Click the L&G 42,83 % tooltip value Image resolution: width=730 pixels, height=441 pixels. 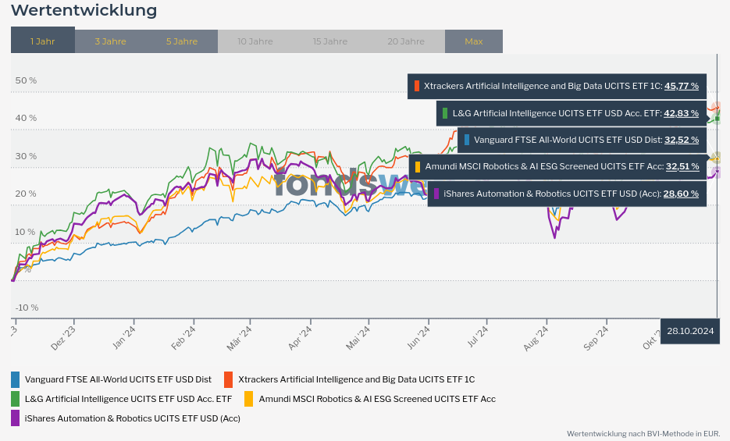(x=681, y=113)
